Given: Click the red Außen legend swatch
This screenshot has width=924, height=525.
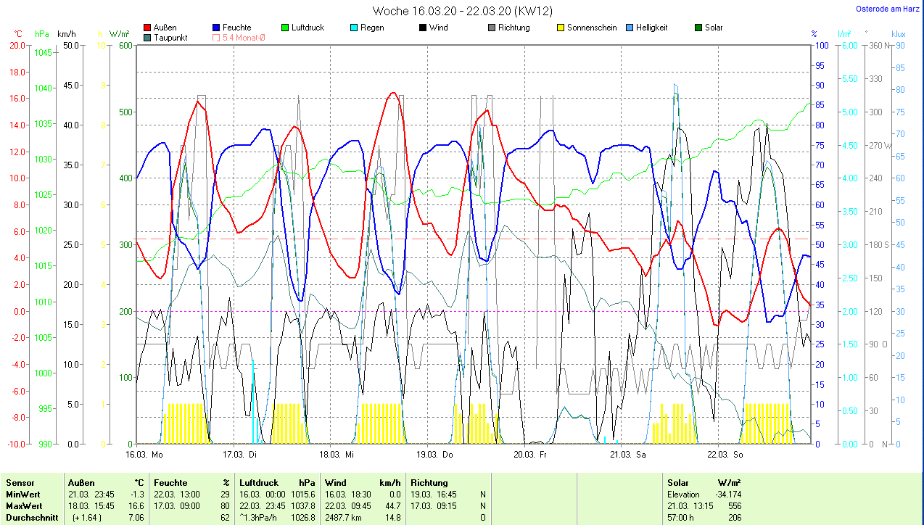Looking at the screenshot, I should (x=148, y=28).
